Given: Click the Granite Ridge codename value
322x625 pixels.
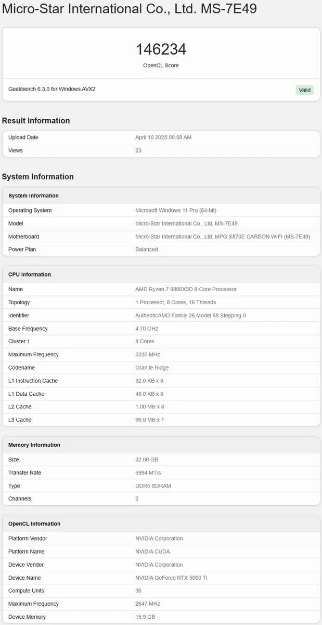Looking at the screenshot, I should [152, 368].
